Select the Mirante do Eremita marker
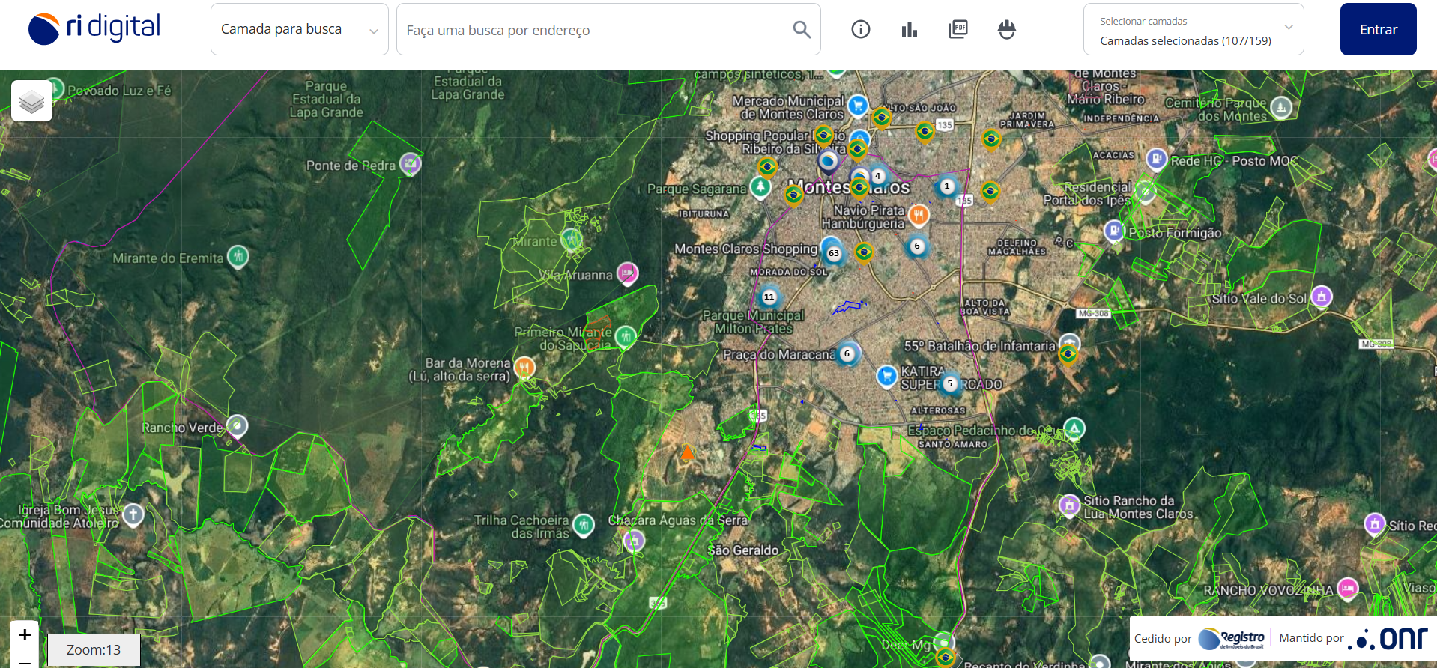 pyautogui.click(x=238, y=257)
